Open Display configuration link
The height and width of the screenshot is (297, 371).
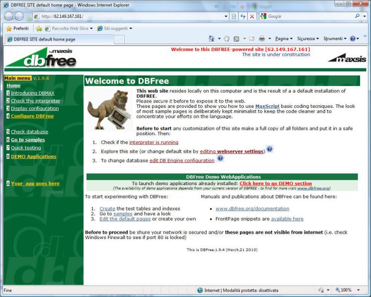35,108
